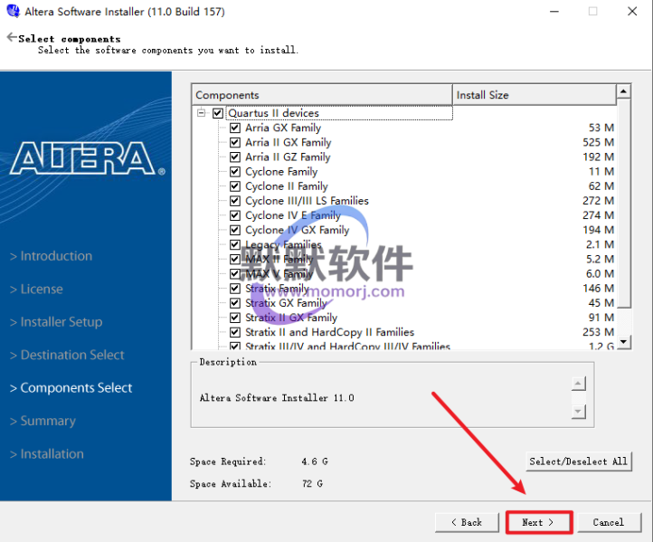The height and width of the screenshot is (542, 653).
Task: Click the Cancel button
Action: pyautogui.click(x=609, y=522)
